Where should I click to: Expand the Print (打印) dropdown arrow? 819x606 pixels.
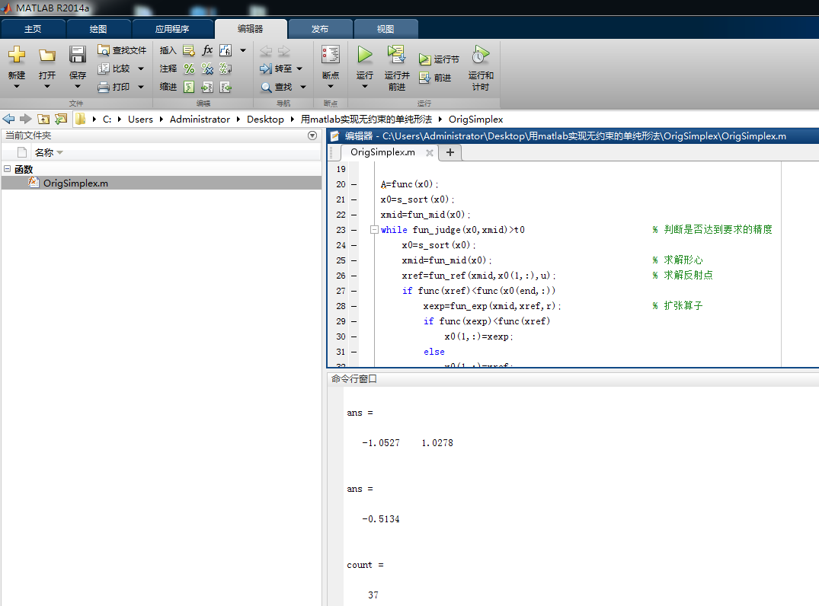(x=141, y=87)
